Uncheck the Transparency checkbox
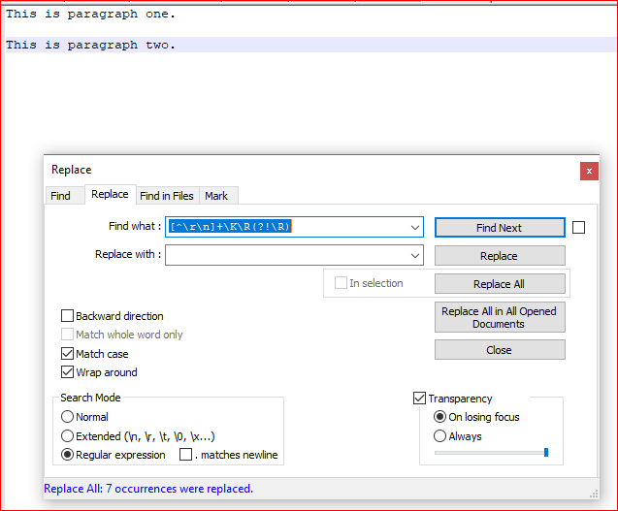 [x=419, y=399]
